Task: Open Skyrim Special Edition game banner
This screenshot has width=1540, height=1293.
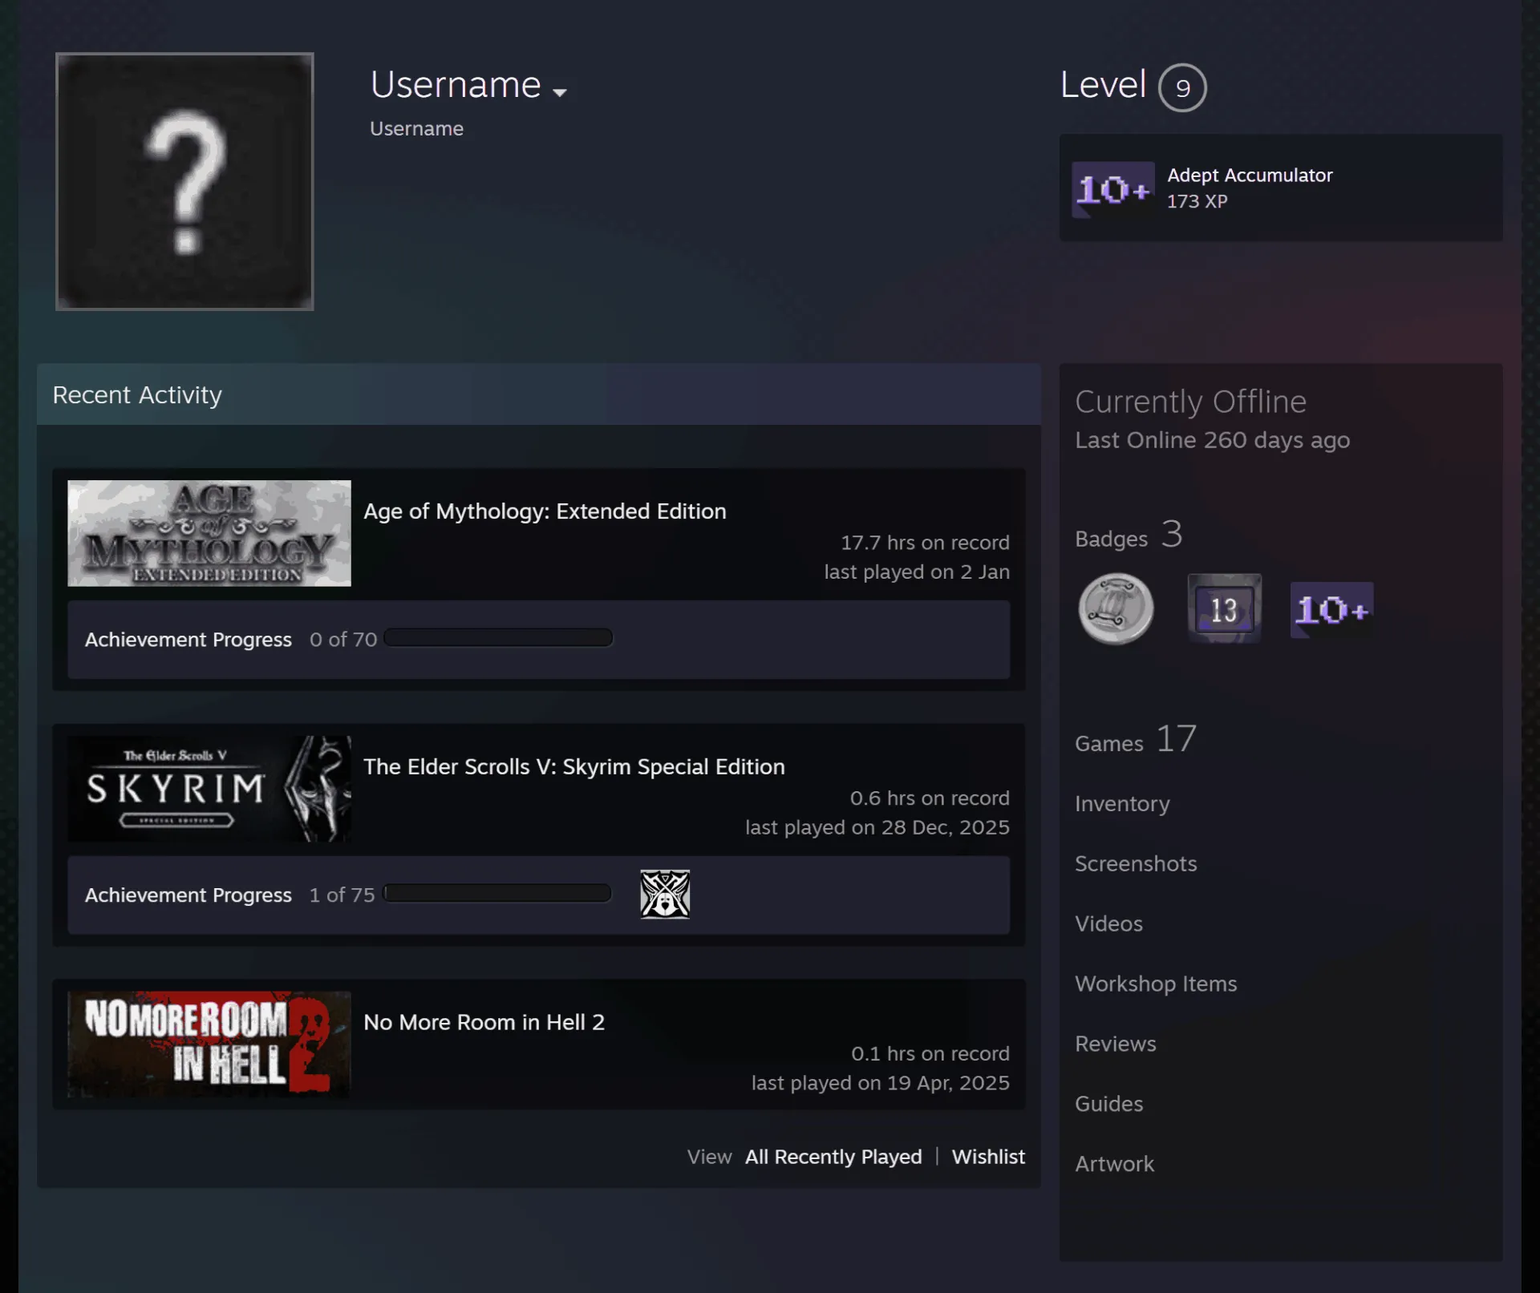Action: (209, 789)
